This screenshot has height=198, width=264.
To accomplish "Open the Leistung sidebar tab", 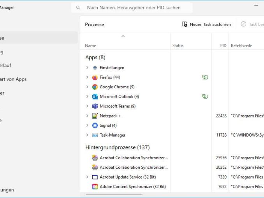I will pos(2,52).
